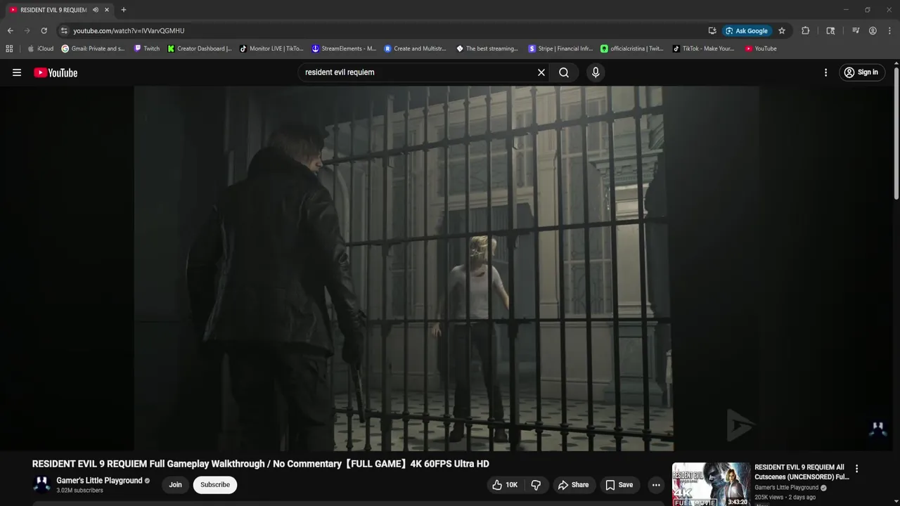The image size is (900, 506).
Task: Save video to a playlist
Action: (619, 485)
